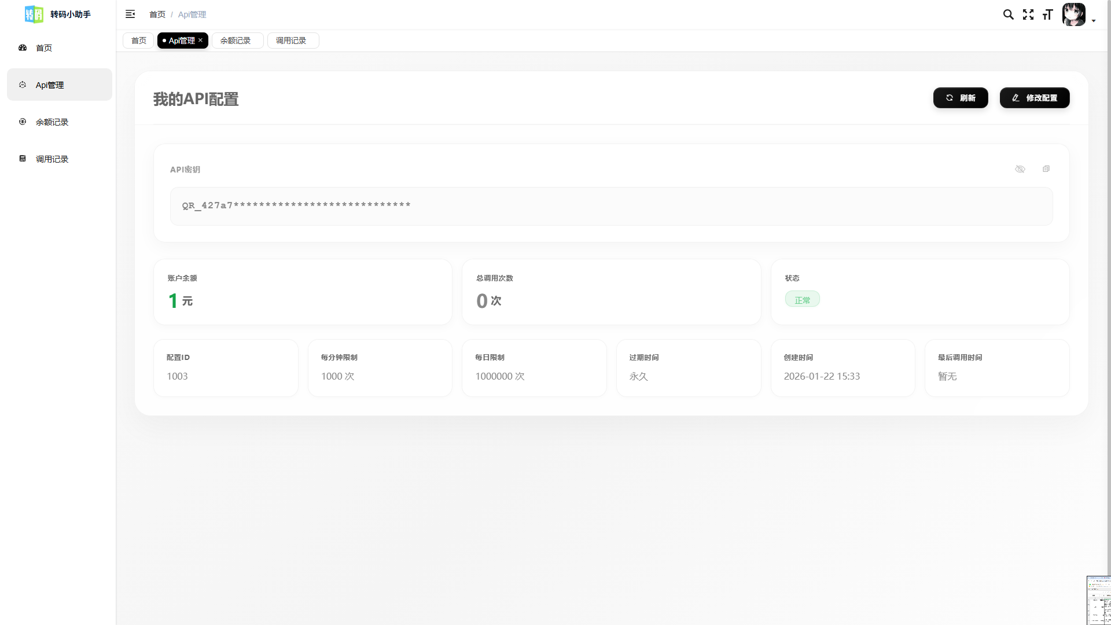Copy the API key with copy icon
Image resolution: width=1111 pixels, height=625 pixels.
pyautogui.click(x=1046, y=169)
